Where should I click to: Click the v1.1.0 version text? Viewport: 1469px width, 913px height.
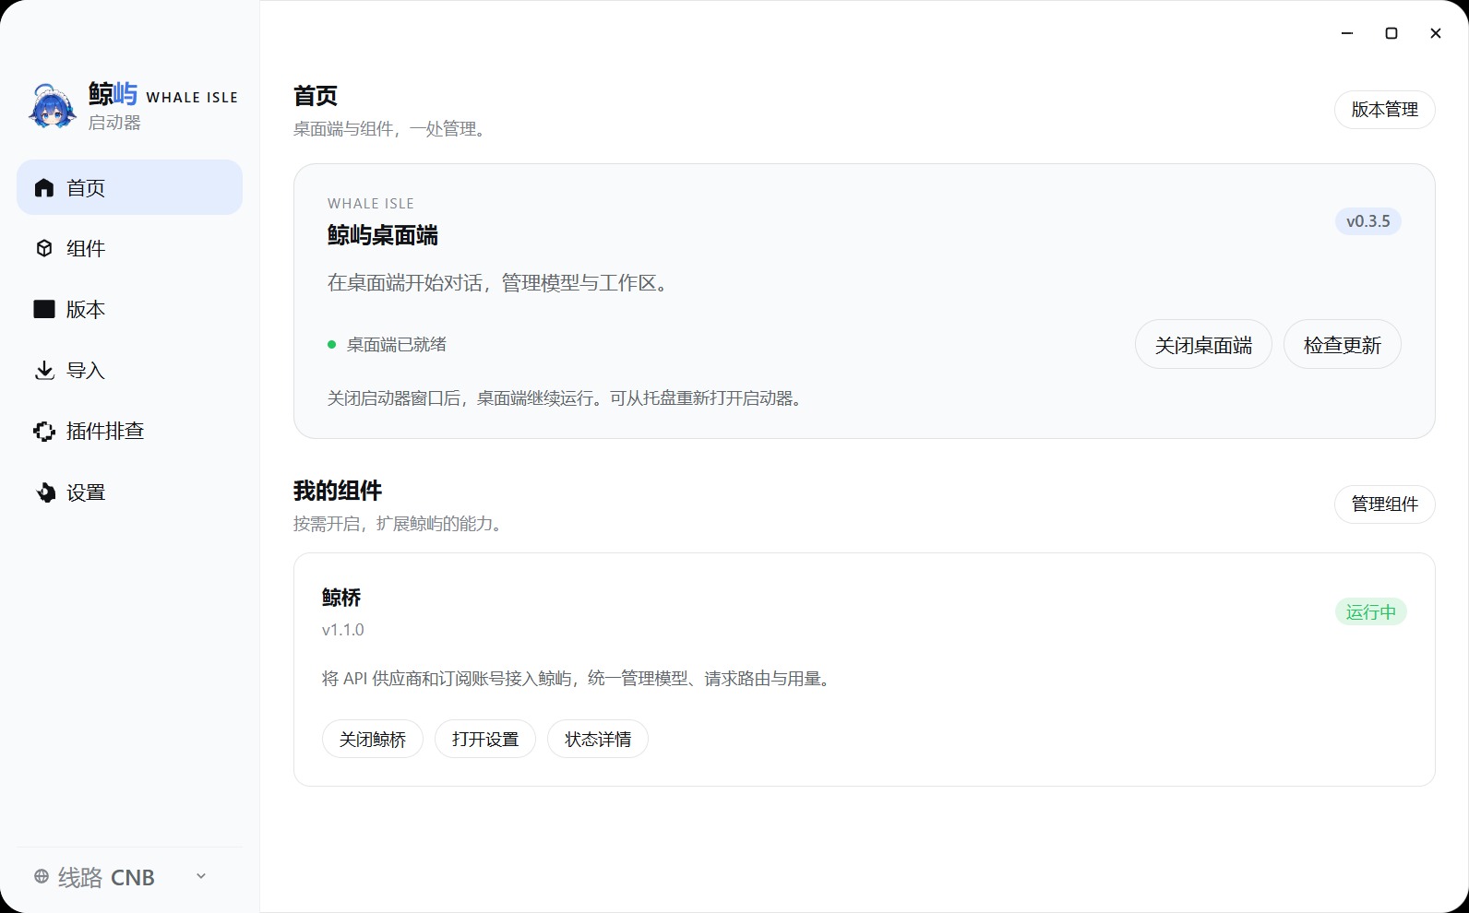pos(343,630)
